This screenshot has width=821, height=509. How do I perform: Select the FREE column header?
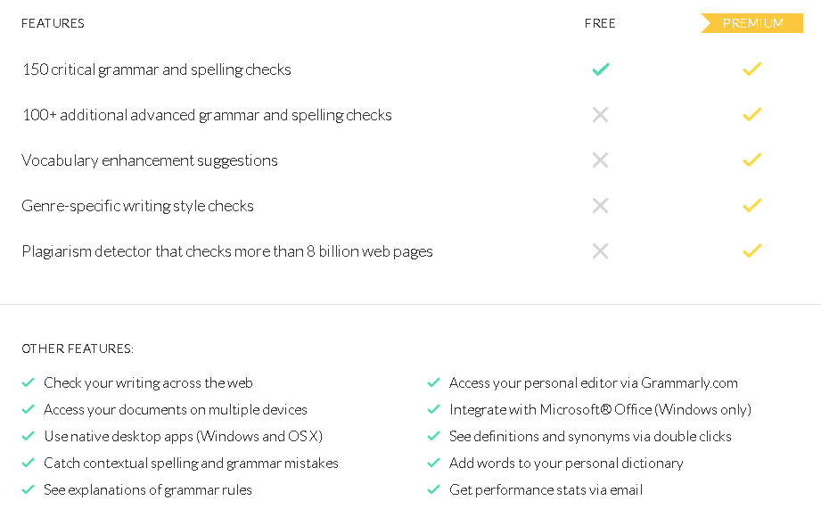pos(600,23)
